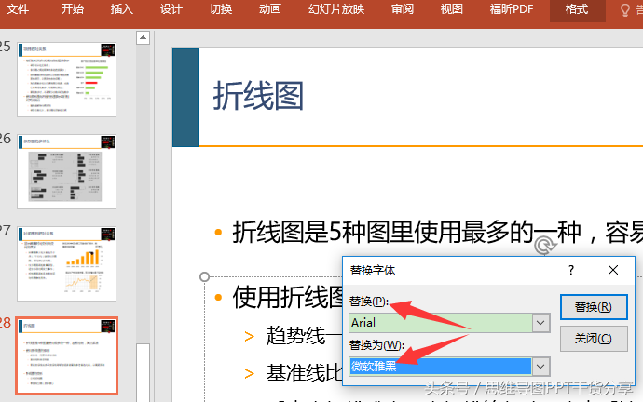Expand the 替换为 微软雅黑 dropdown arrow

tap(540, 367)
